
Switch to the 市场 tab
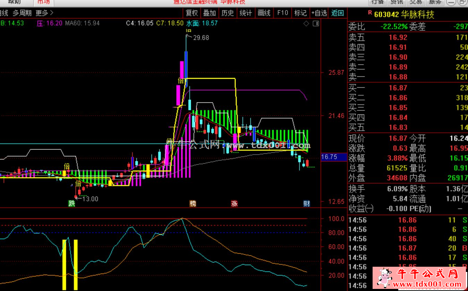(x=43, y=2)
